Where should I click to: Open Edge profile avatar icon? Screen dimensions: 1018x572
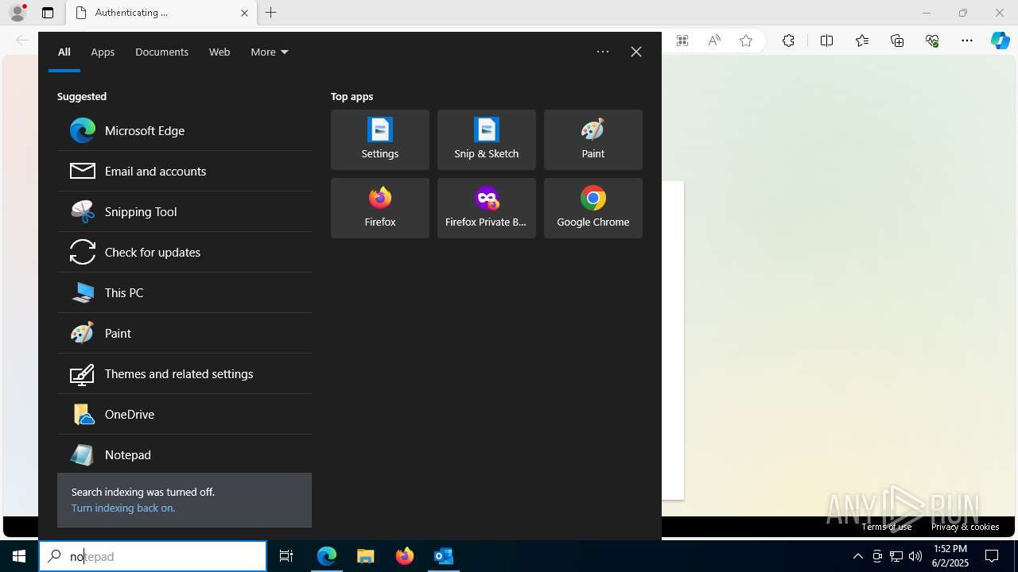[17, 13]
